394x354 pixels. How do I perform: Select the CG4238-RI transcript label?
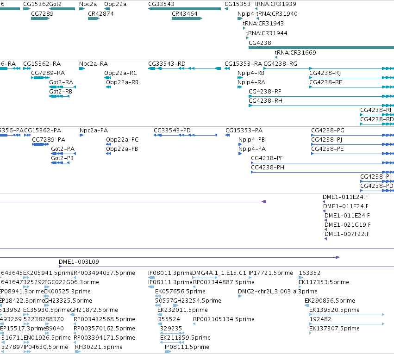[x=375, y=110]
